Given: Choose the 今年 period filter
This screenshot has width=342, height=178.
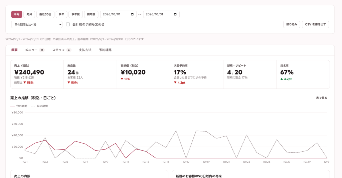Looking at the screenshot, I should 61,14.
